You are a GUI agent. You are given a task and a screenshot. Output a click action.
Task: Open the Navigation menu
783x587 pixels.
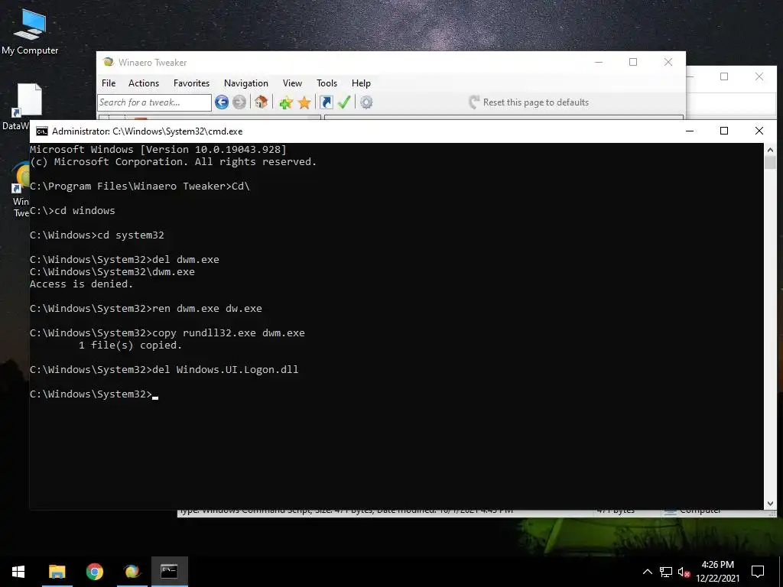tap(245, 83)
